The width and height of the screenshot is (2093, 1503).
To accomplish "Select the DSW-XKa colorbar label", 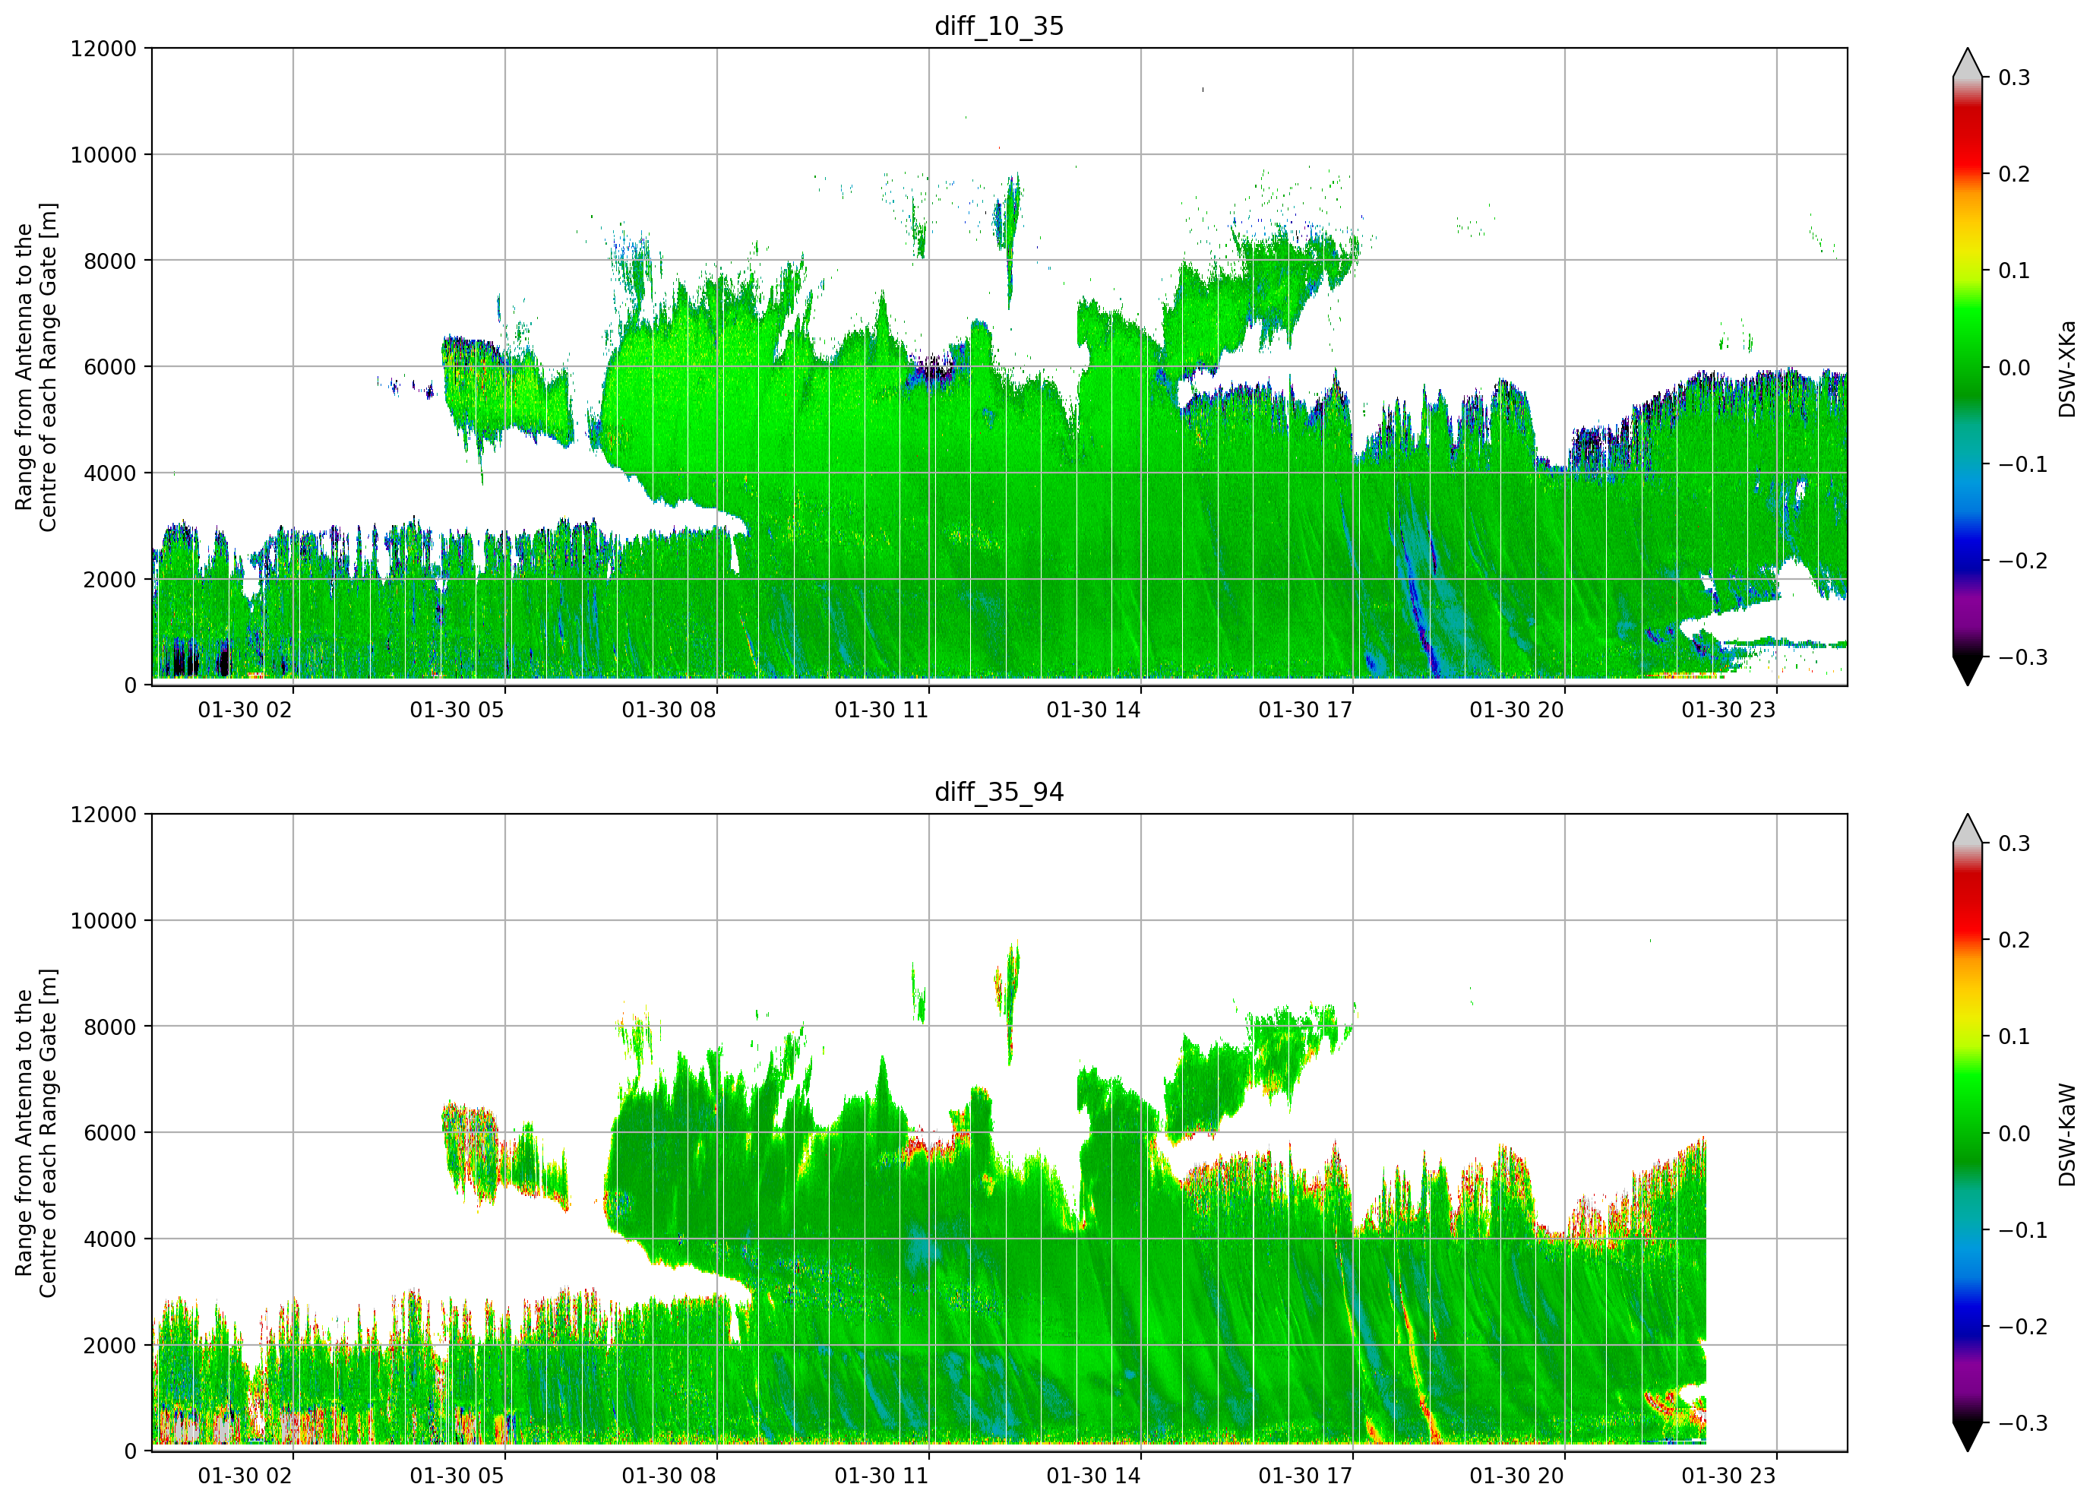I will (2066, 369).
